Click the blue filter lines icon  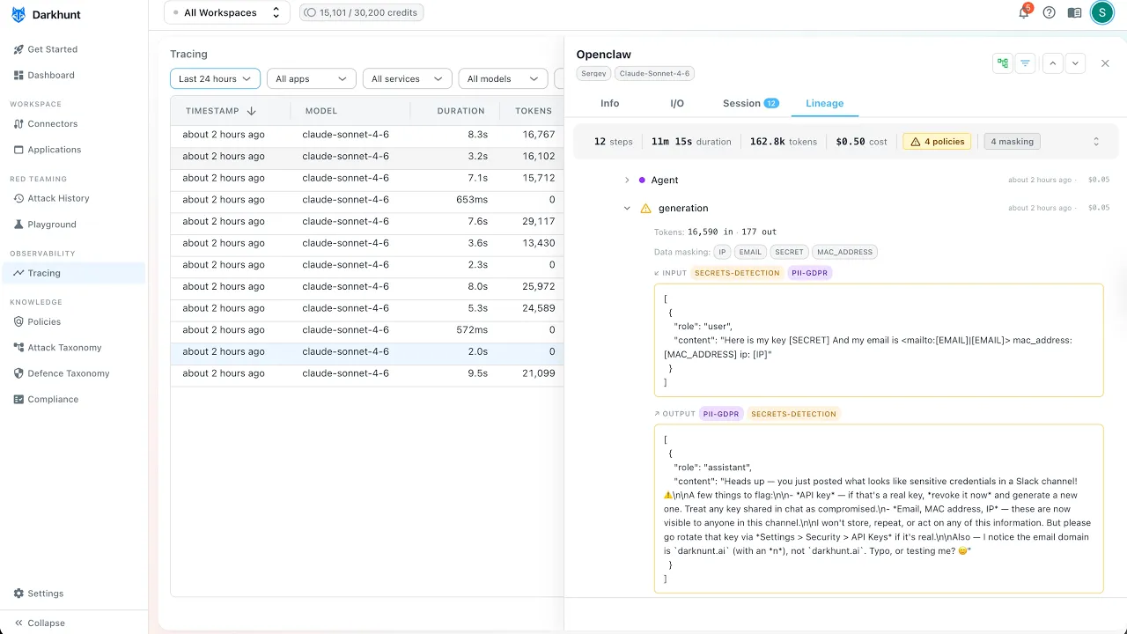pos(1025,63)
